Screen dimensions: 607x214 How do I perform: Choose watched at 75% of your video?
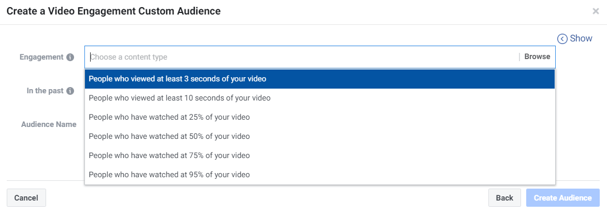320,155
